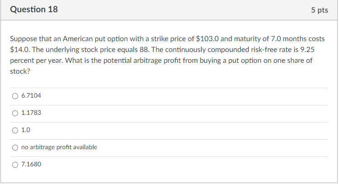This screenshot has width=339, height=184.
Task: Click the answer label text 1.1783
Action: (31, 113)
